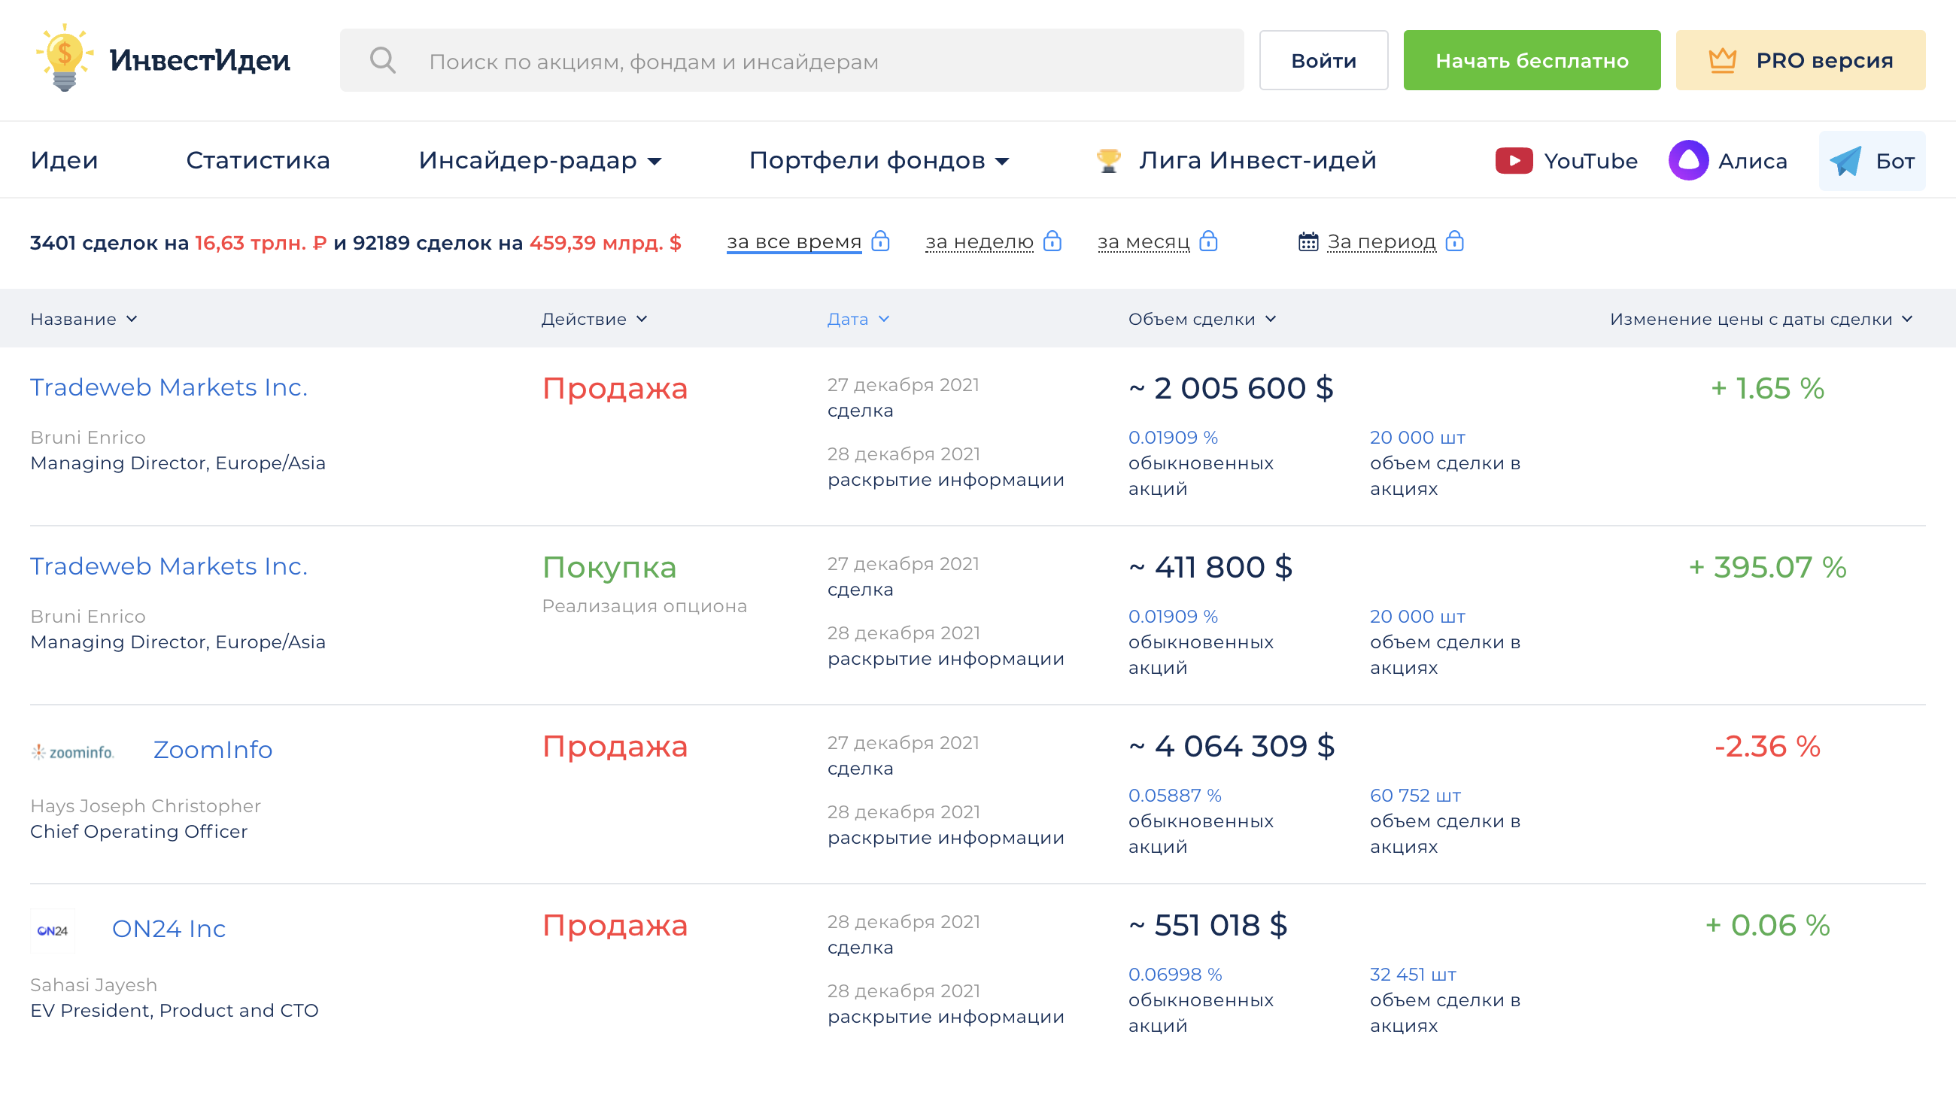Click the Покупка action label

click(x=609, y=568)
